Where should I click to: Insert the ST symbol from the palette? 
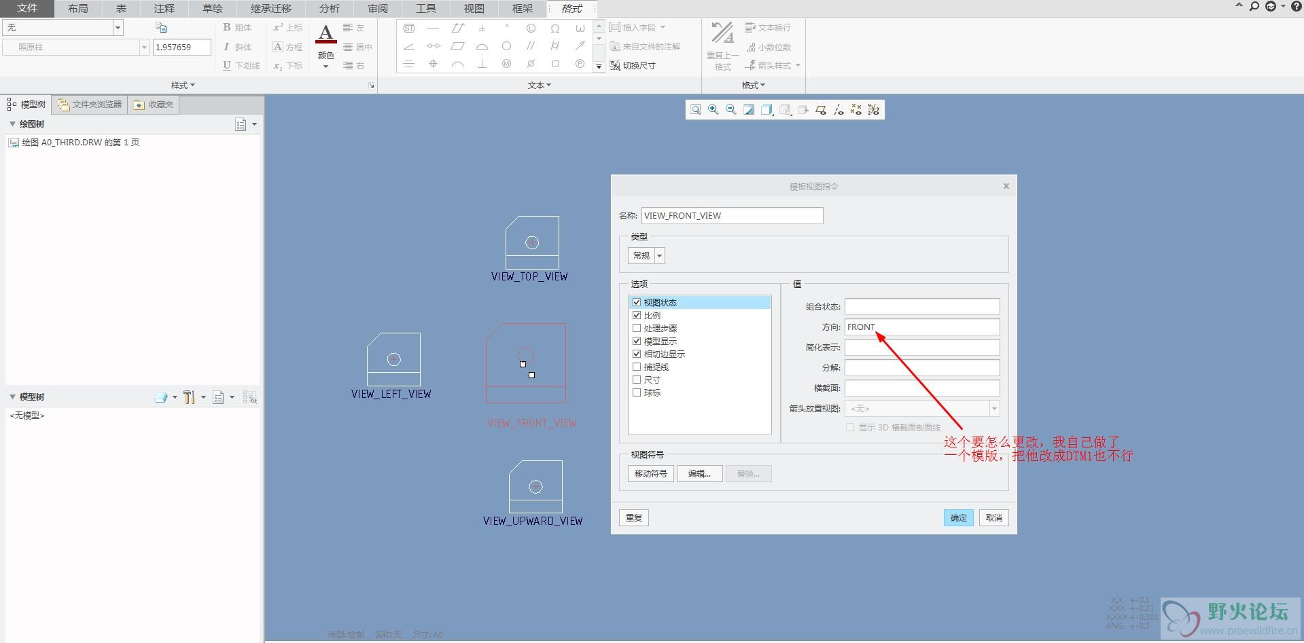[409, 29]
